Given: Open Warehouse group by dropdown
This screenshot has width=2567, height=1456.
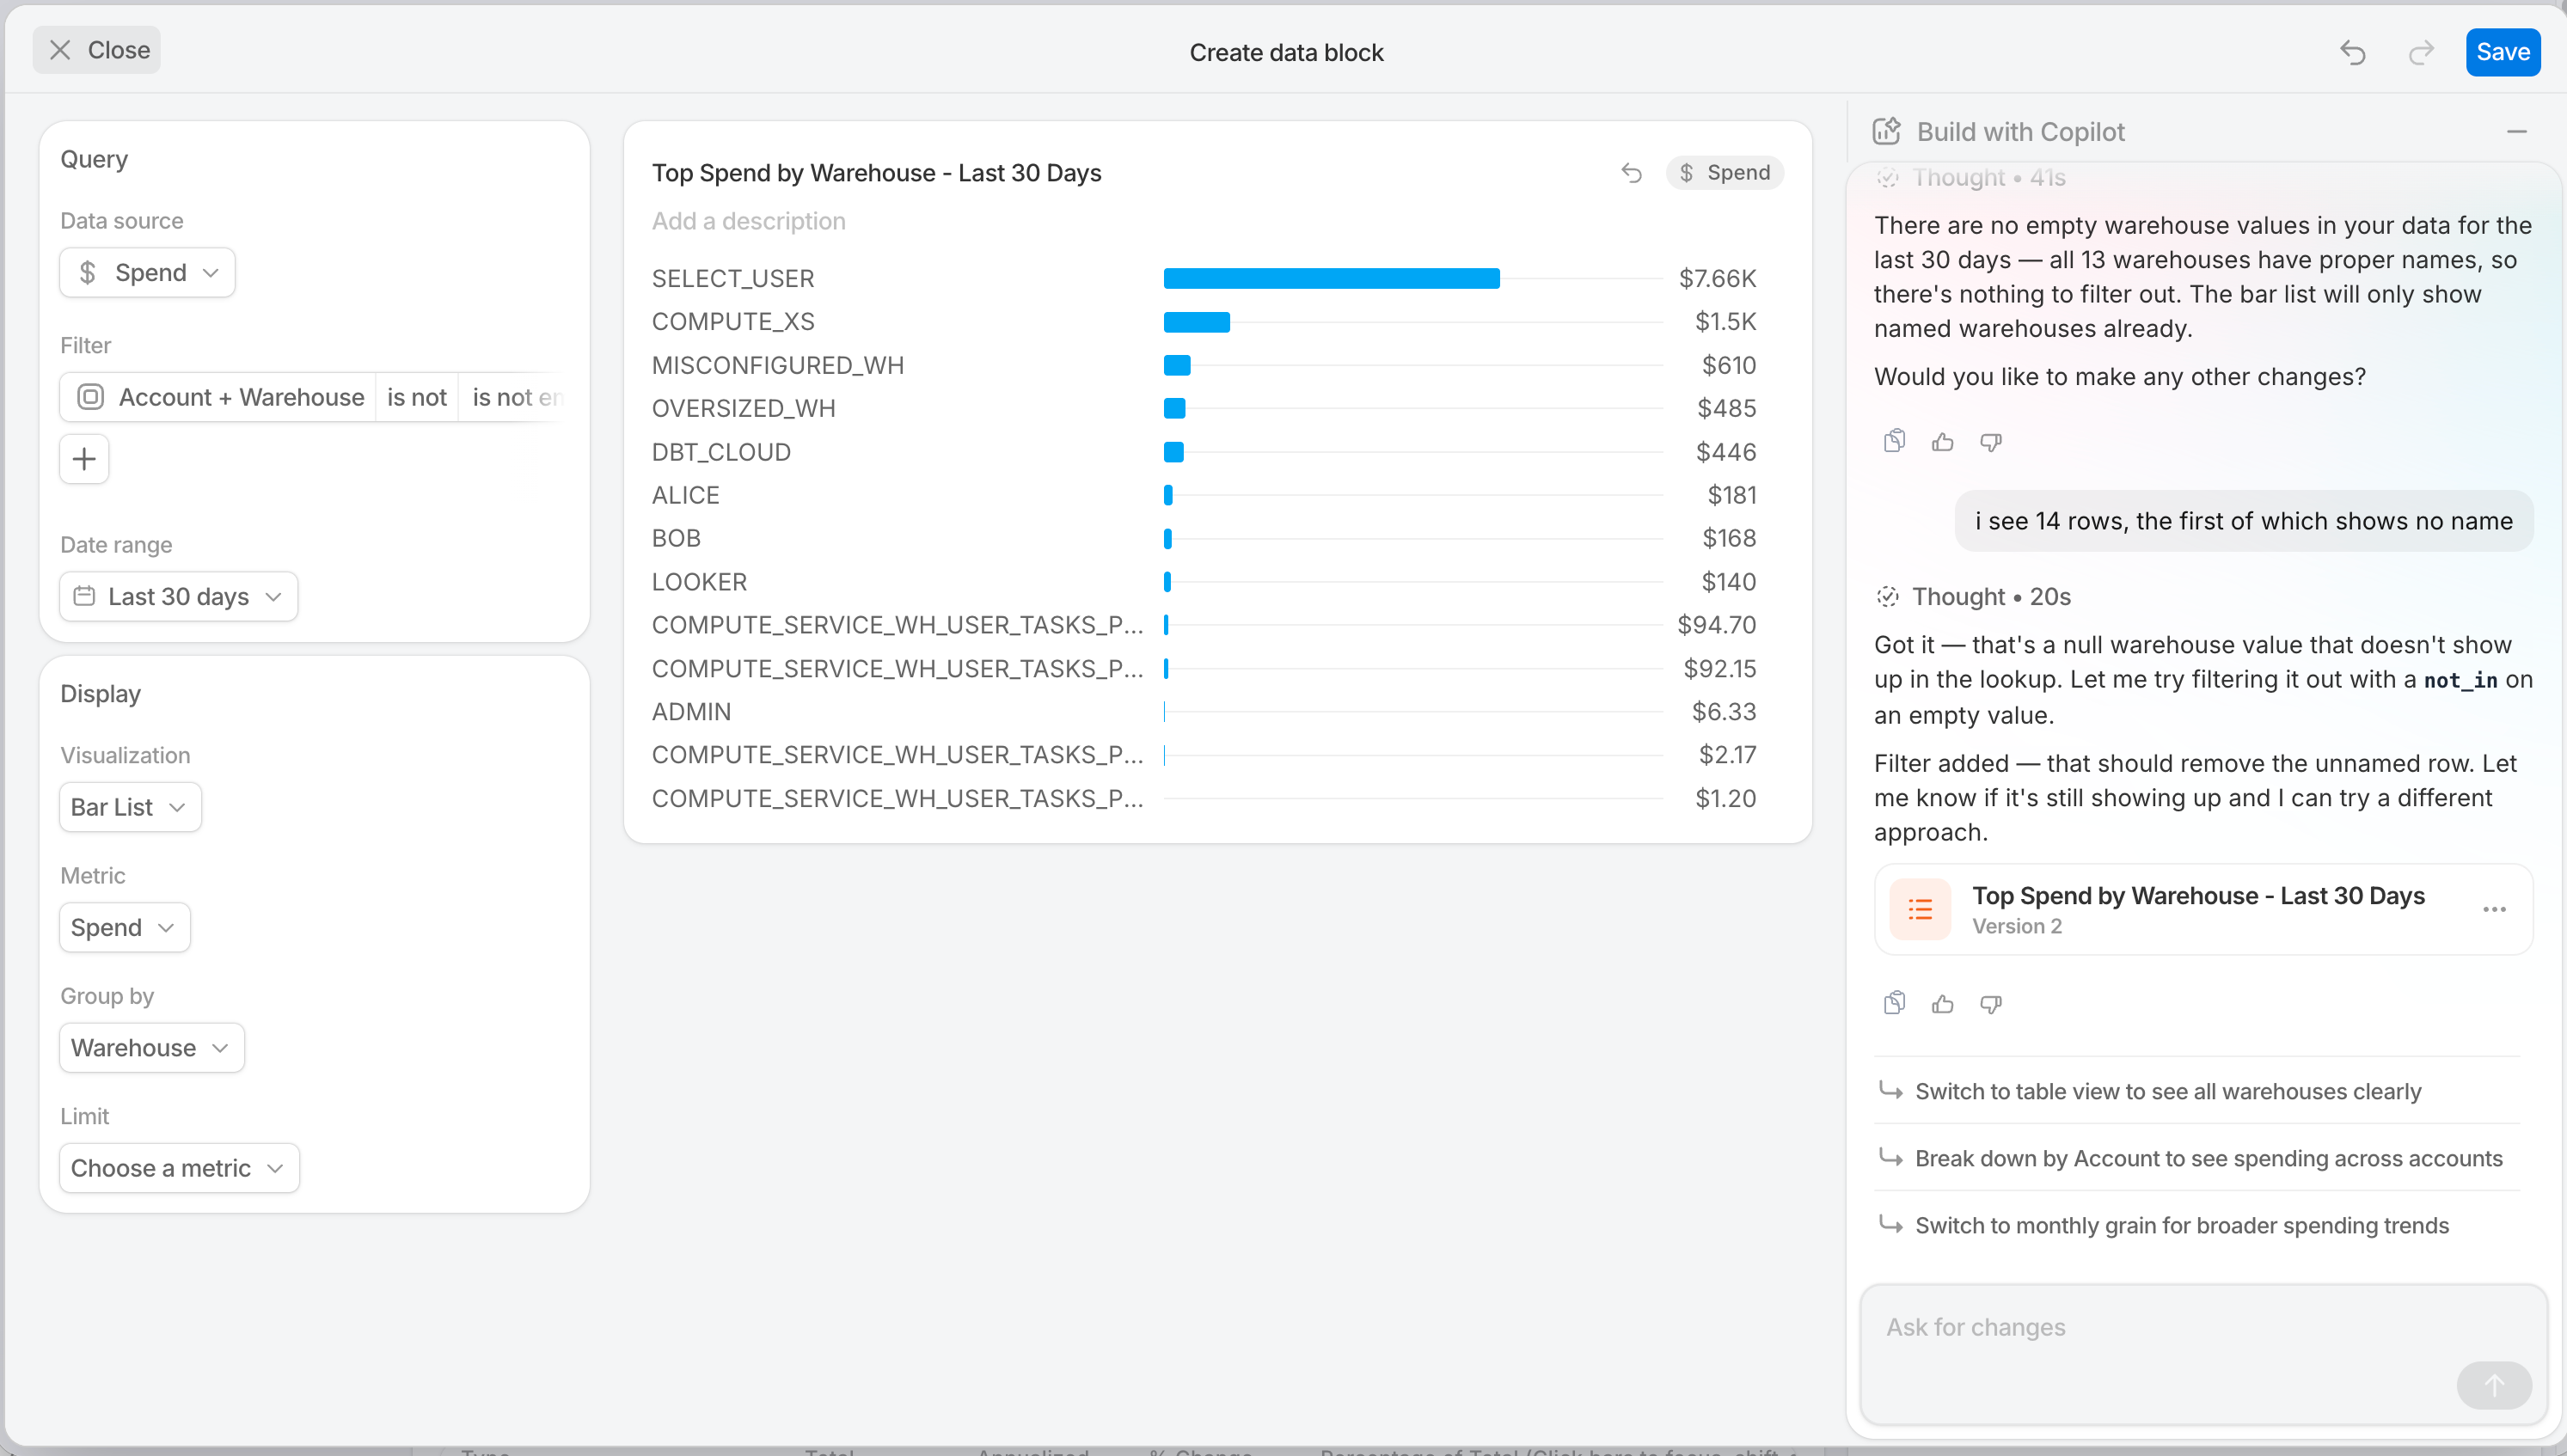Looking at the screenshot, I should click(x=152, y=1047).
